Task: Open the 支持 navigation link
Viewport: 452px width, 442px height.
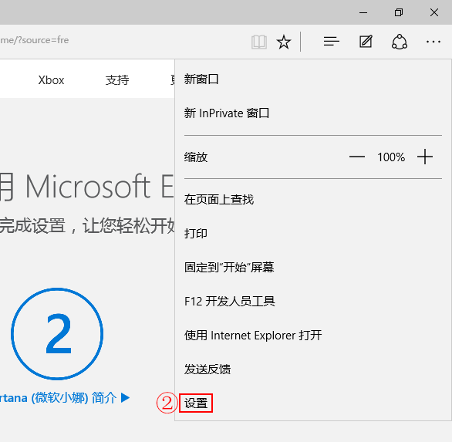Action: pyautogui.click(x=117, y=80)
